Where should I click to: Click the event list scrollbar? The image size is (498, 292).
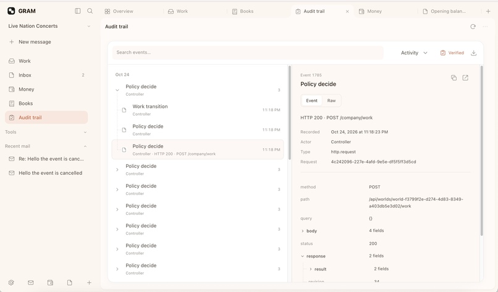click(289, 113)
